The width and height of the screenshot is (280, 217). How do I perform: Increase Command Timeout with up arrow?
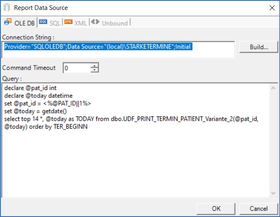pos(94,65)
